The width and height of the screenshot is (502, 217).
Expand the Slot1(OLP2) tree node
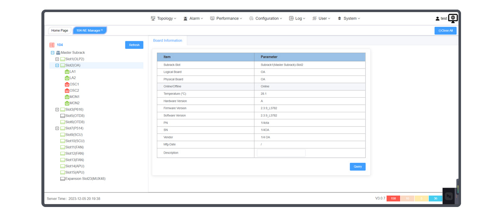tap(57, 59)
